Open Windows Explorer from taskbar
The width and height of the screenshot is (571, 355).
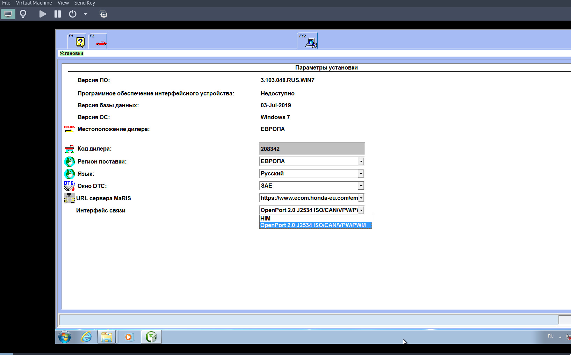tap(107, 337)
